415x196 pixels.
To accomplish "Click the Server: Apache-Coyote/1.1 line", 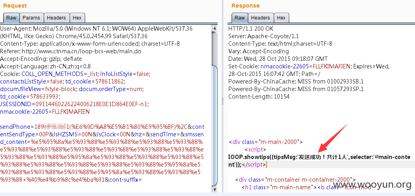I will tap(263, 36).
